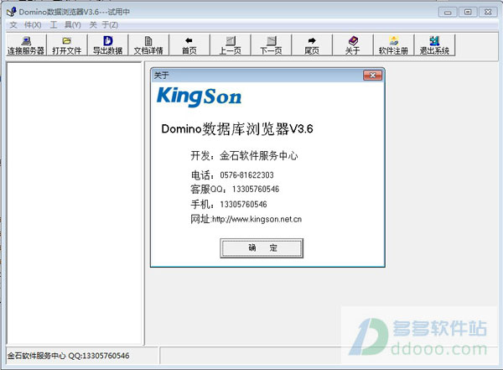Close the Domino browser main window
503x370 pixels.
tap(488, 13)
